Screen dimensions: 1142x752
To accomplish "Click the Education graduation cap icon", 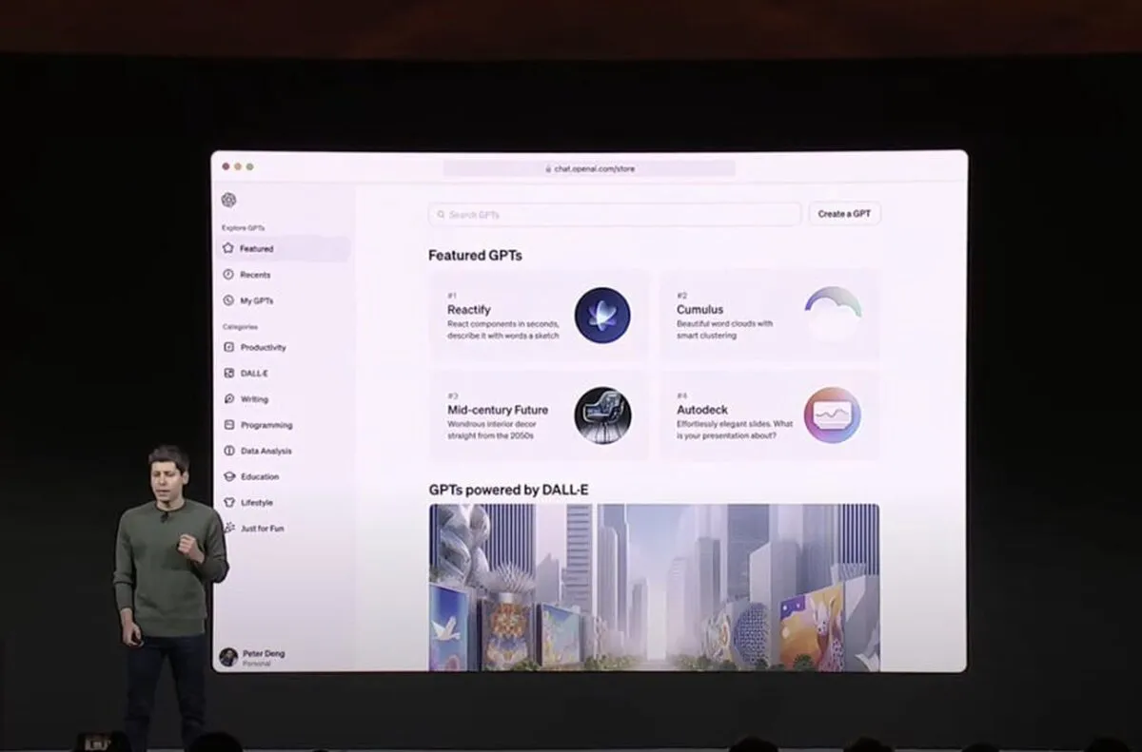I will [229, 476].
